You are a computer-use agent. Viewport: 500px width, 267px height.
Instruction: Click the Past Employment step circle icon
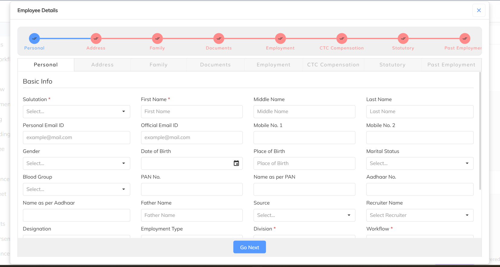[465, 39]
